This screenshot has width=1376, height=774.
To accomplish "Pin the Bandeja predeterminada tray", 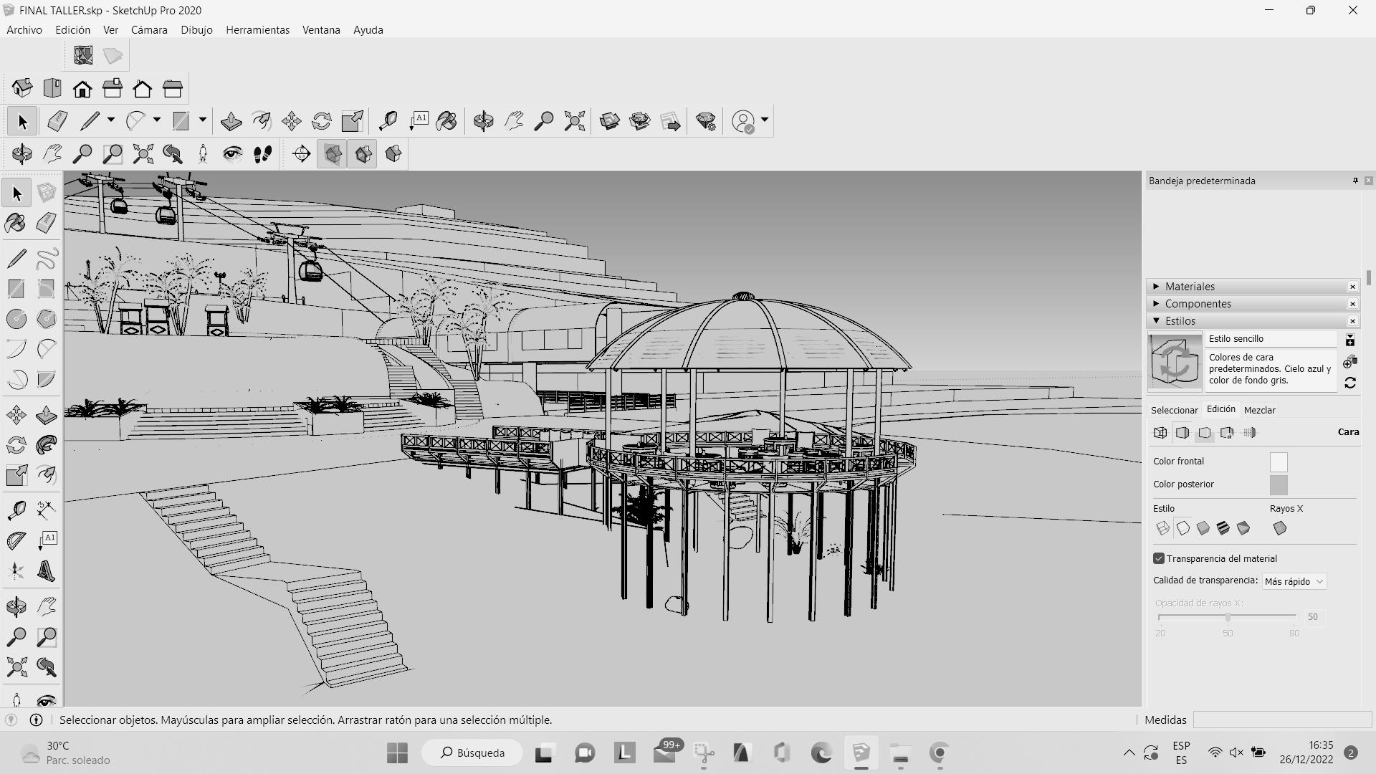I will (x=1355, y=181).
